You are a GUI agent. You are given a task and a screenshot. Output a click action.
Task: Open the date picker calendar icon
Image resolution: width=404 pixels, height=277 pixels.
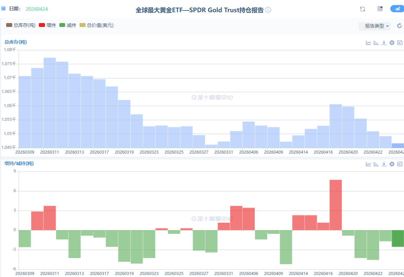coord(4,9)
